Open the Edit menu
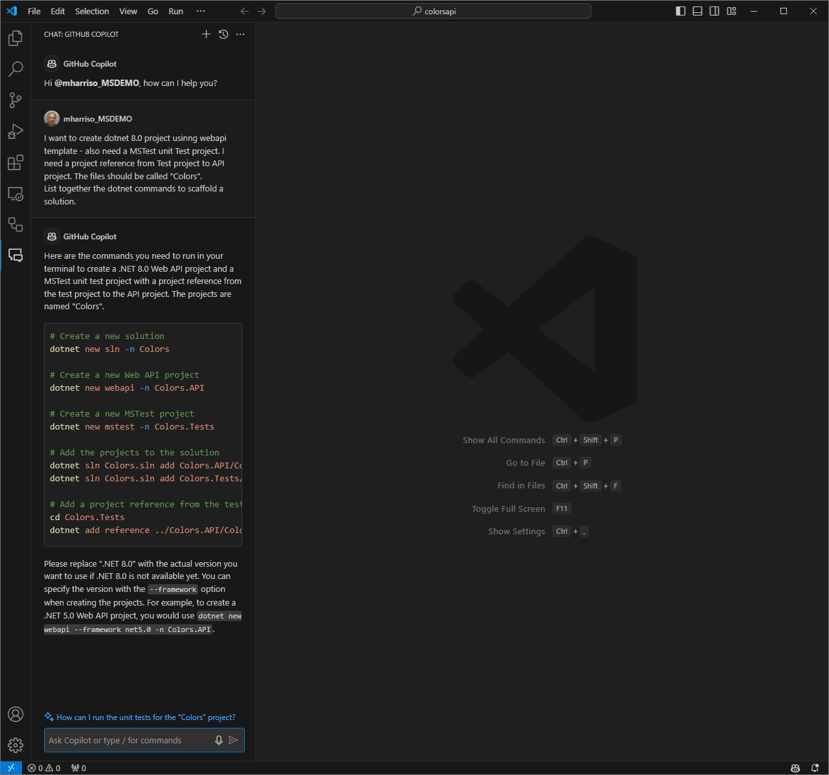The image size is (829, 775). [x=58, y=11]
